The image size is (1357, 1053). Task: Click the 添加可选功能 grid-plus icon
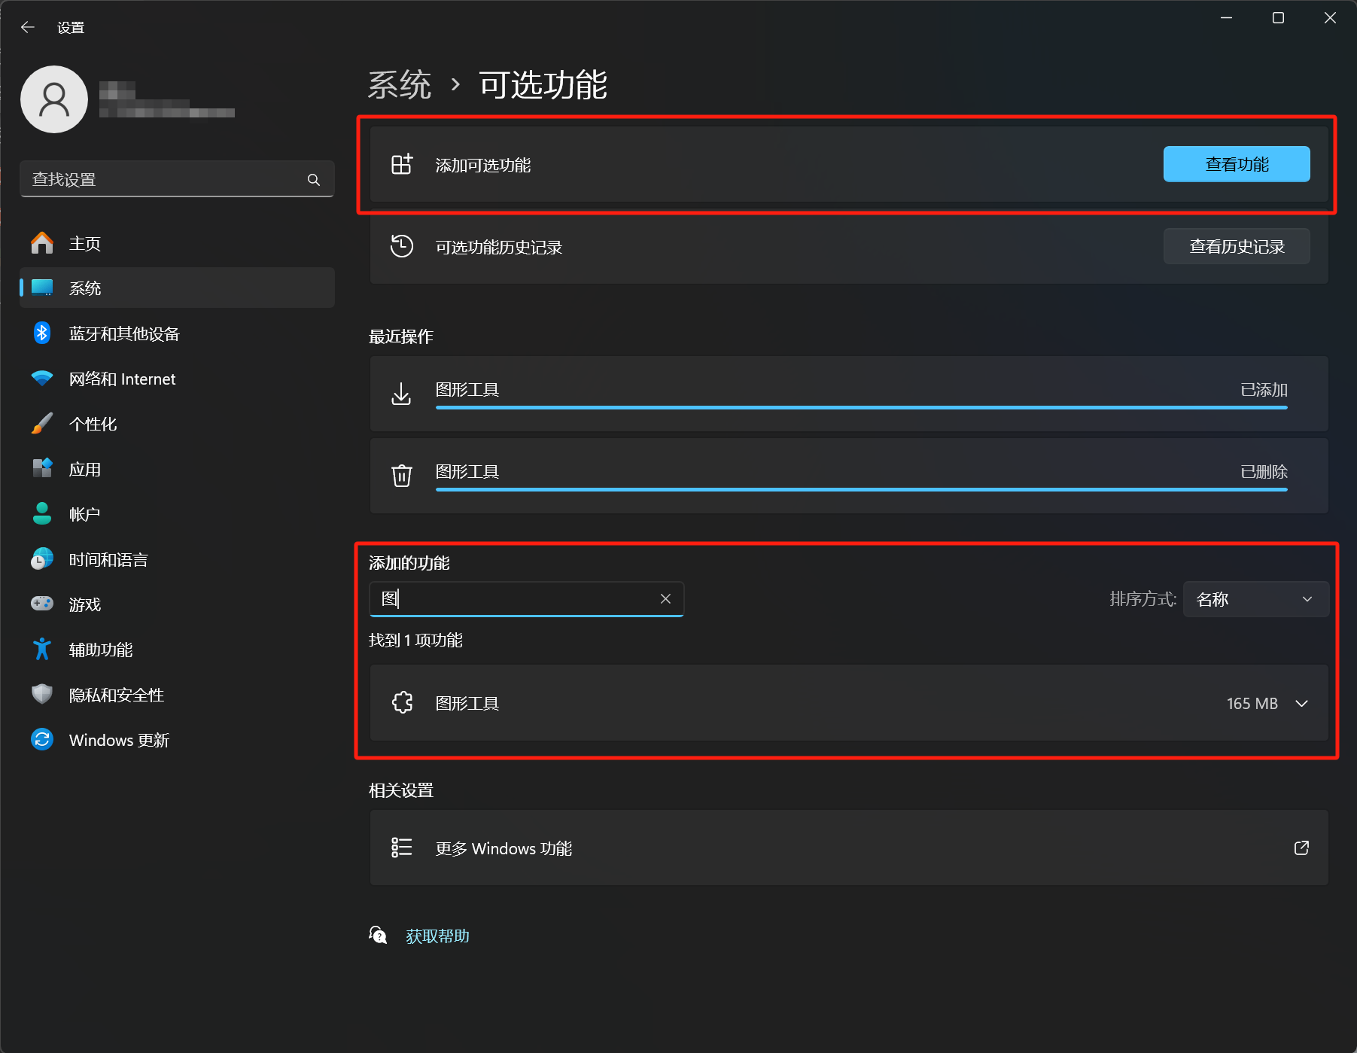402,164
